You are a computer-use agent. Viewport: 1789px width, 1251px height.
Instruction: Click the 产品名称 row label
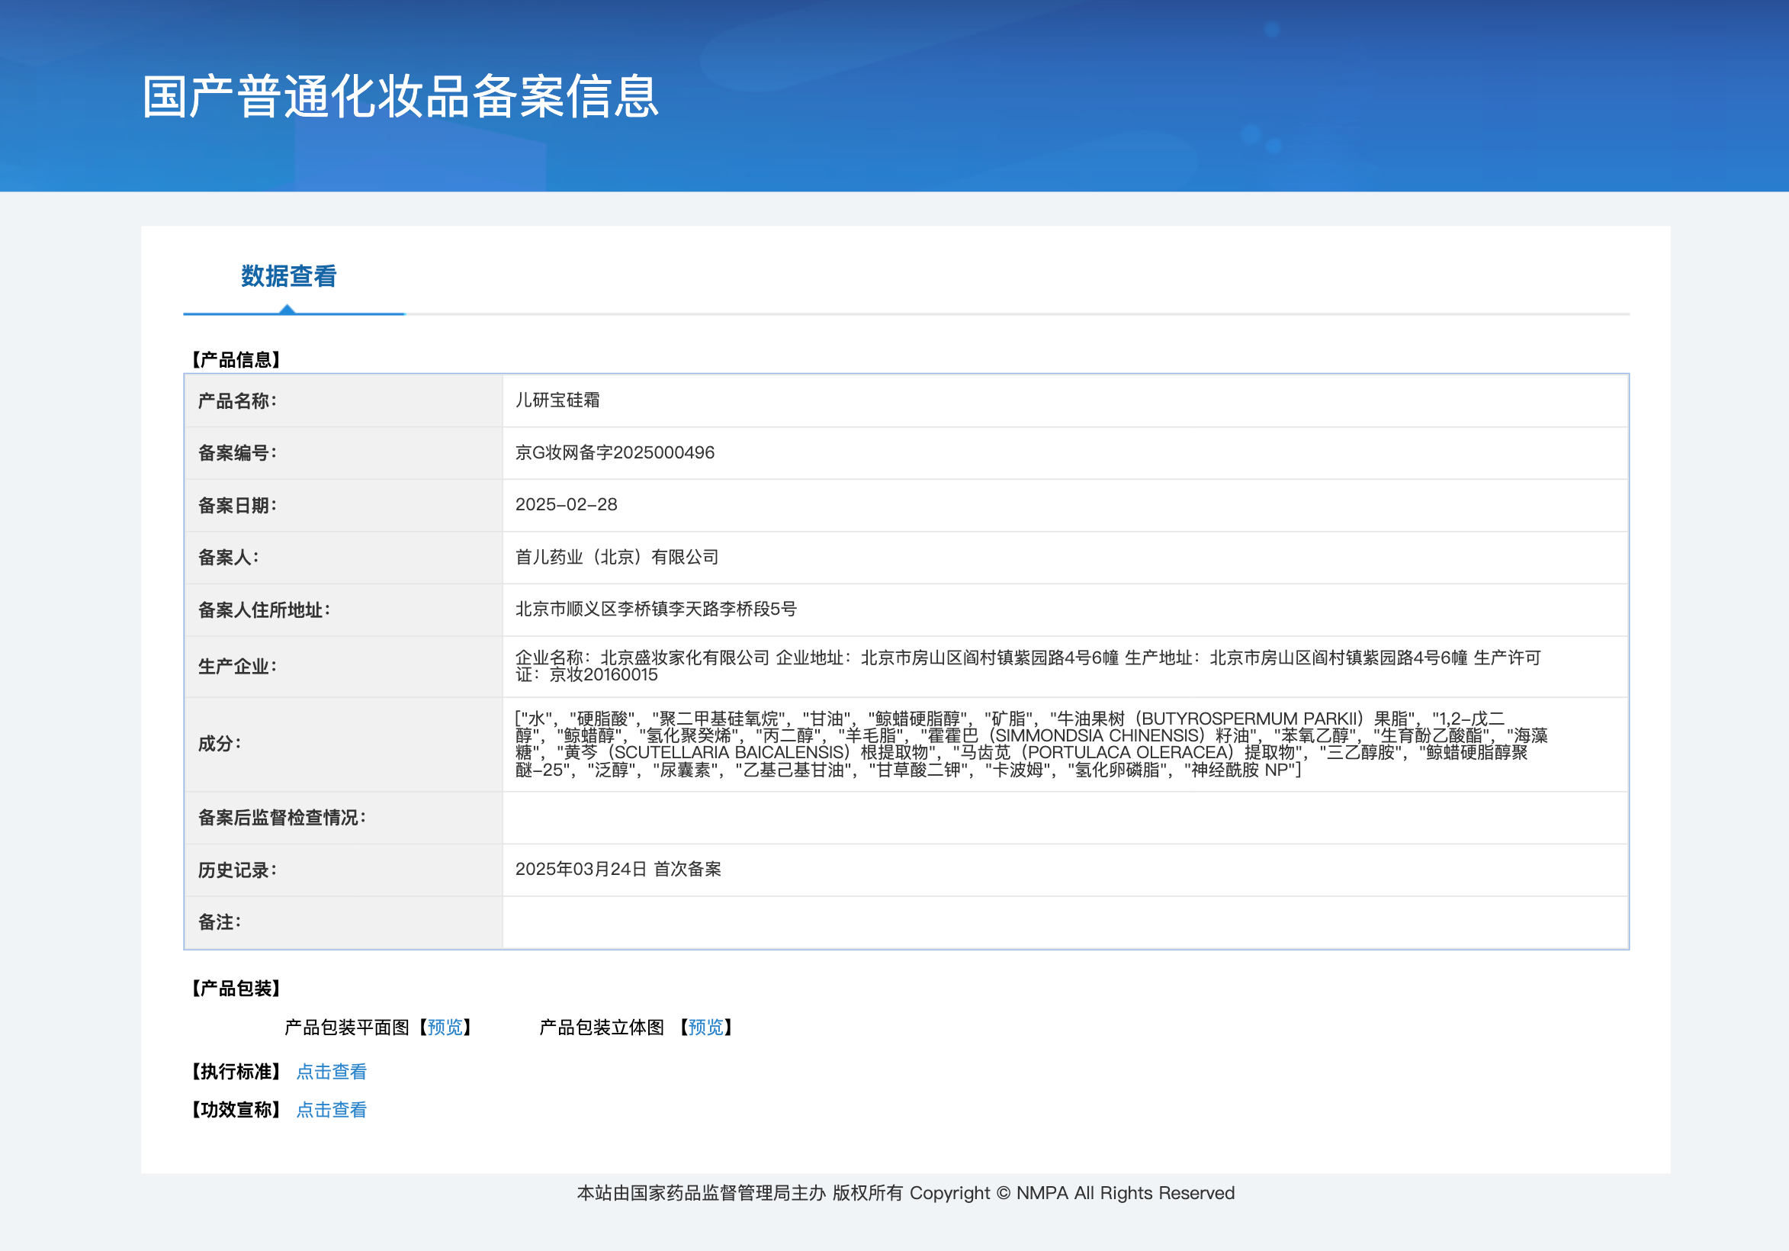pos(237,401)
